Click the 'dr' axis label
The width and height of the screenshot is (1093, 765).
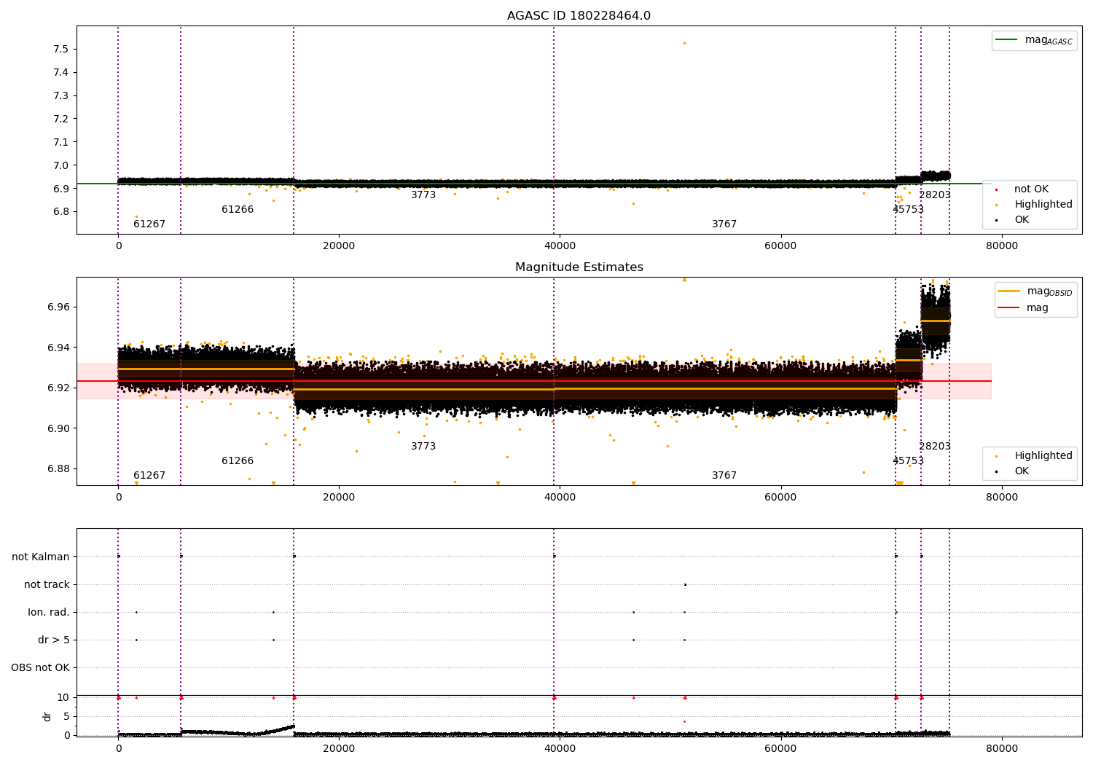[x=47, y=716]
